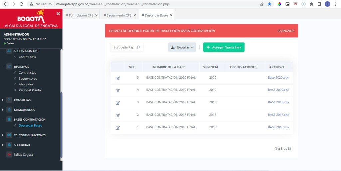Select the Descargar Bases tab
Viewport: 341px width, 171px height.
click(x=156, y=15)
